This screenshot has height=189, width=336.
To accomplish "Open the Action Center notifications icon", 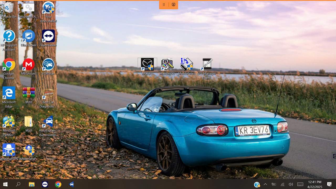I will (x=329, y=184).
